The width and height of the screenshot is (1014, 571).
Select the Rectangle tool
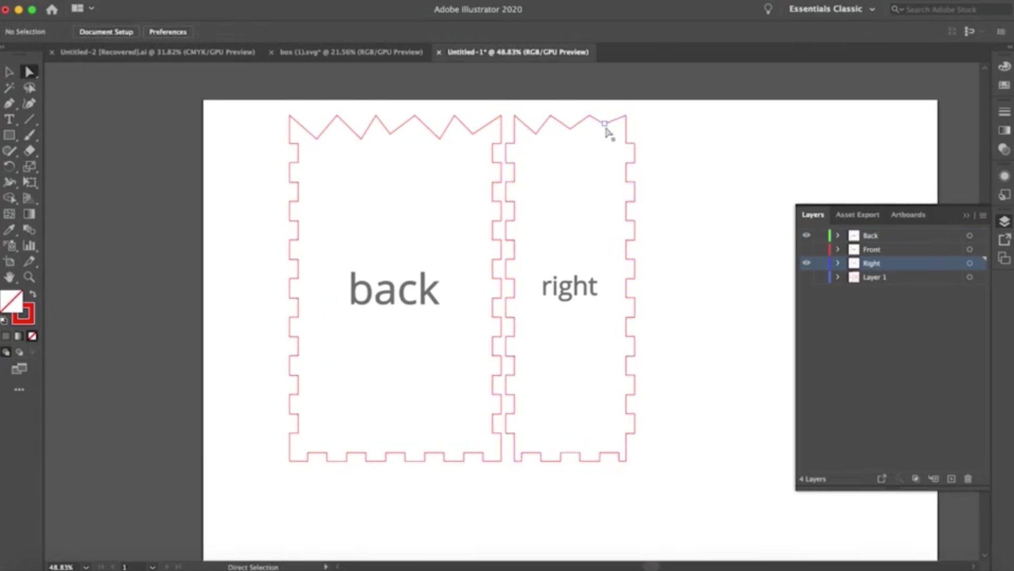point(9,135)
